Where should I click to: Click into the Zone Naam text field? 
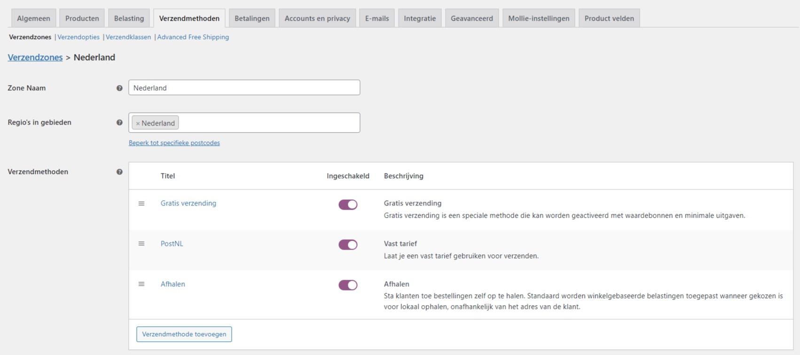tap(244, 87)
